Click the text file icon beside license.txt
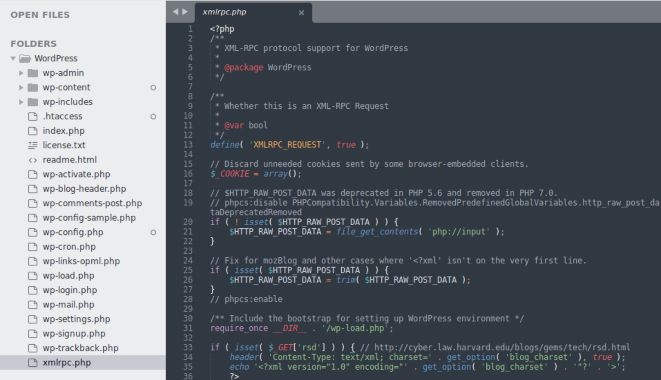 pos(33,145)
